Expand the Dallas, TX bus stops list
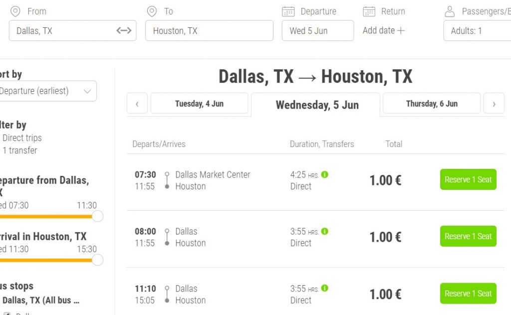The height and width of the screenshot is (315, 511). pyautogui.click(x=50, y=300)
